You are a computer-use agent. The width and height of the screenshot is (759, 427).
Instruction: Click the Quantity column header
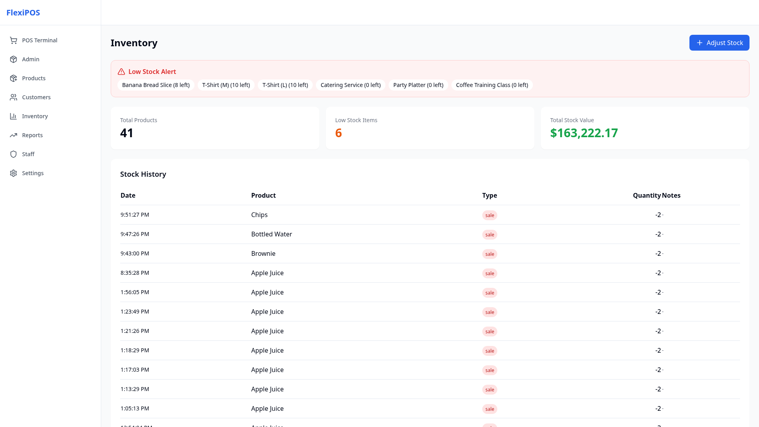(646, 195)
